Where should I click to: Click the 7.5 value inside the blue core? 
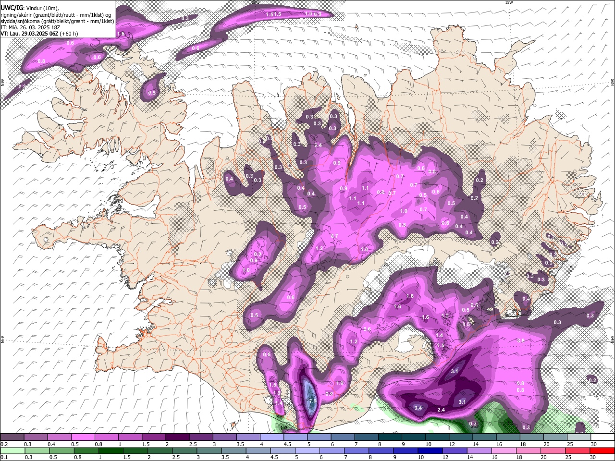click(312, 400)
